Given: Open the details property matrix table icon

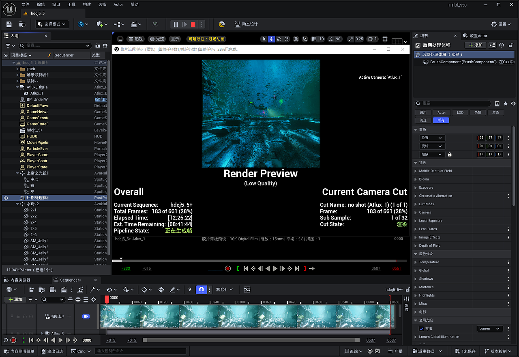Looking at the screenshot, I should click(497, 103).
